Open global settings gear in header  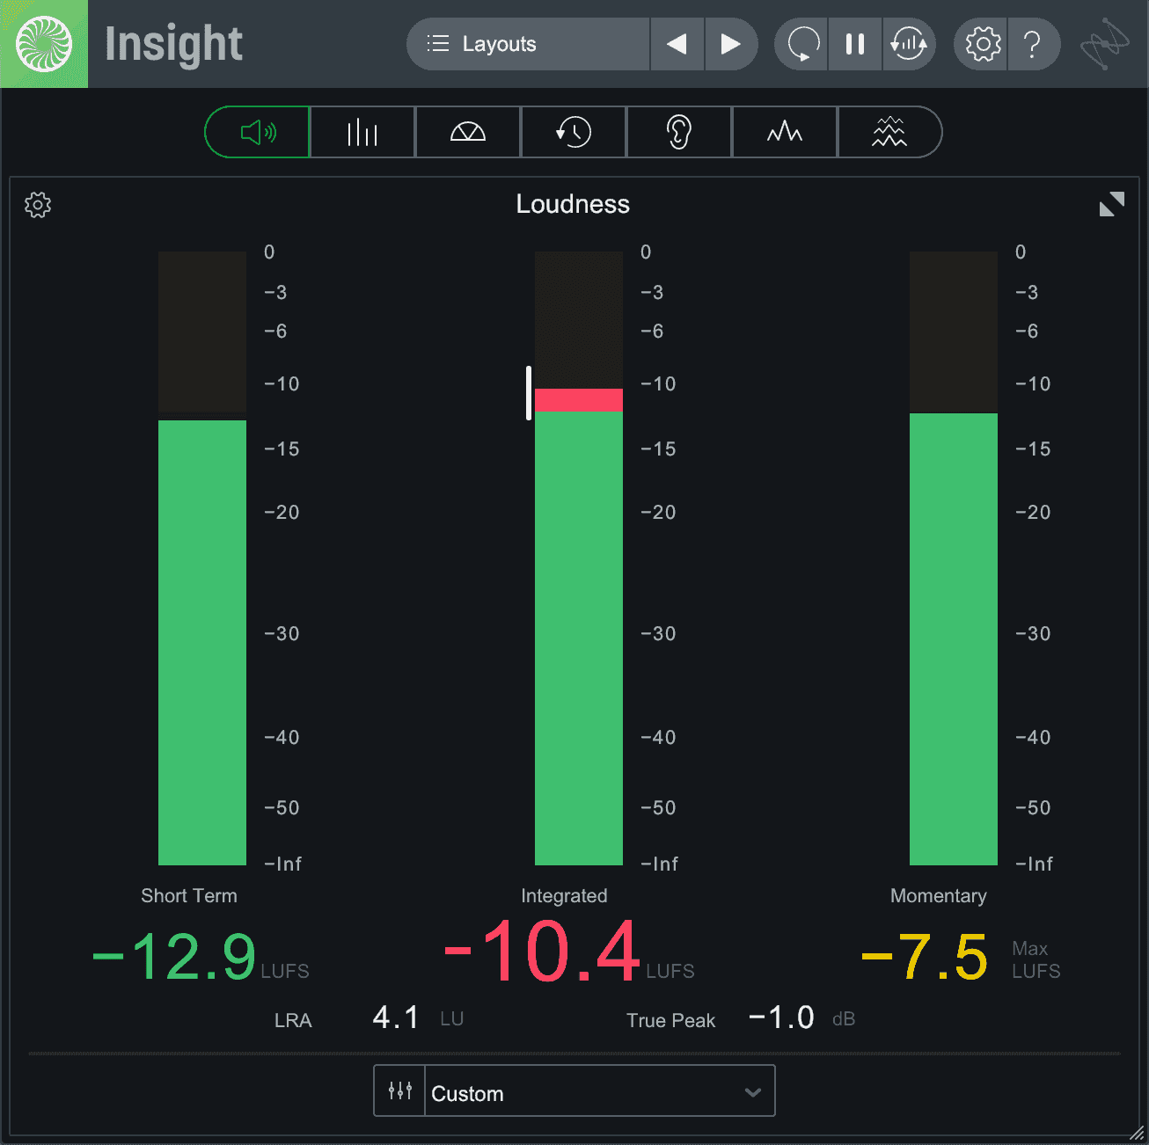pos(982,44)
